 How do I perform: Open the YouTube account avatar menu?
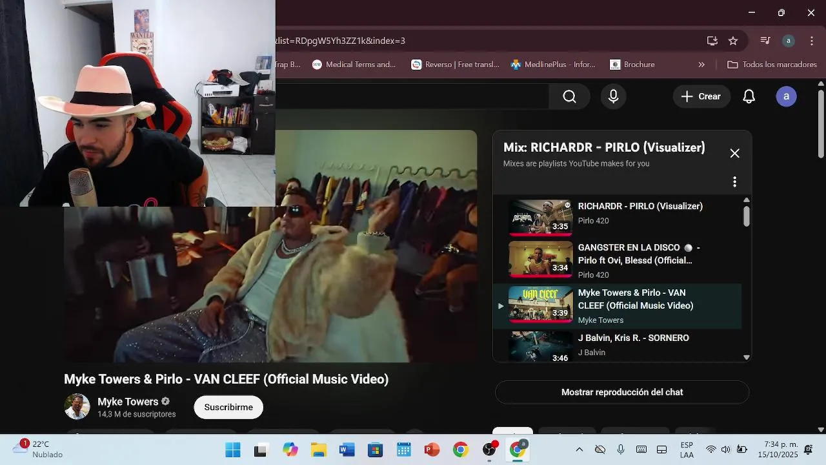[x=786, y=96]
